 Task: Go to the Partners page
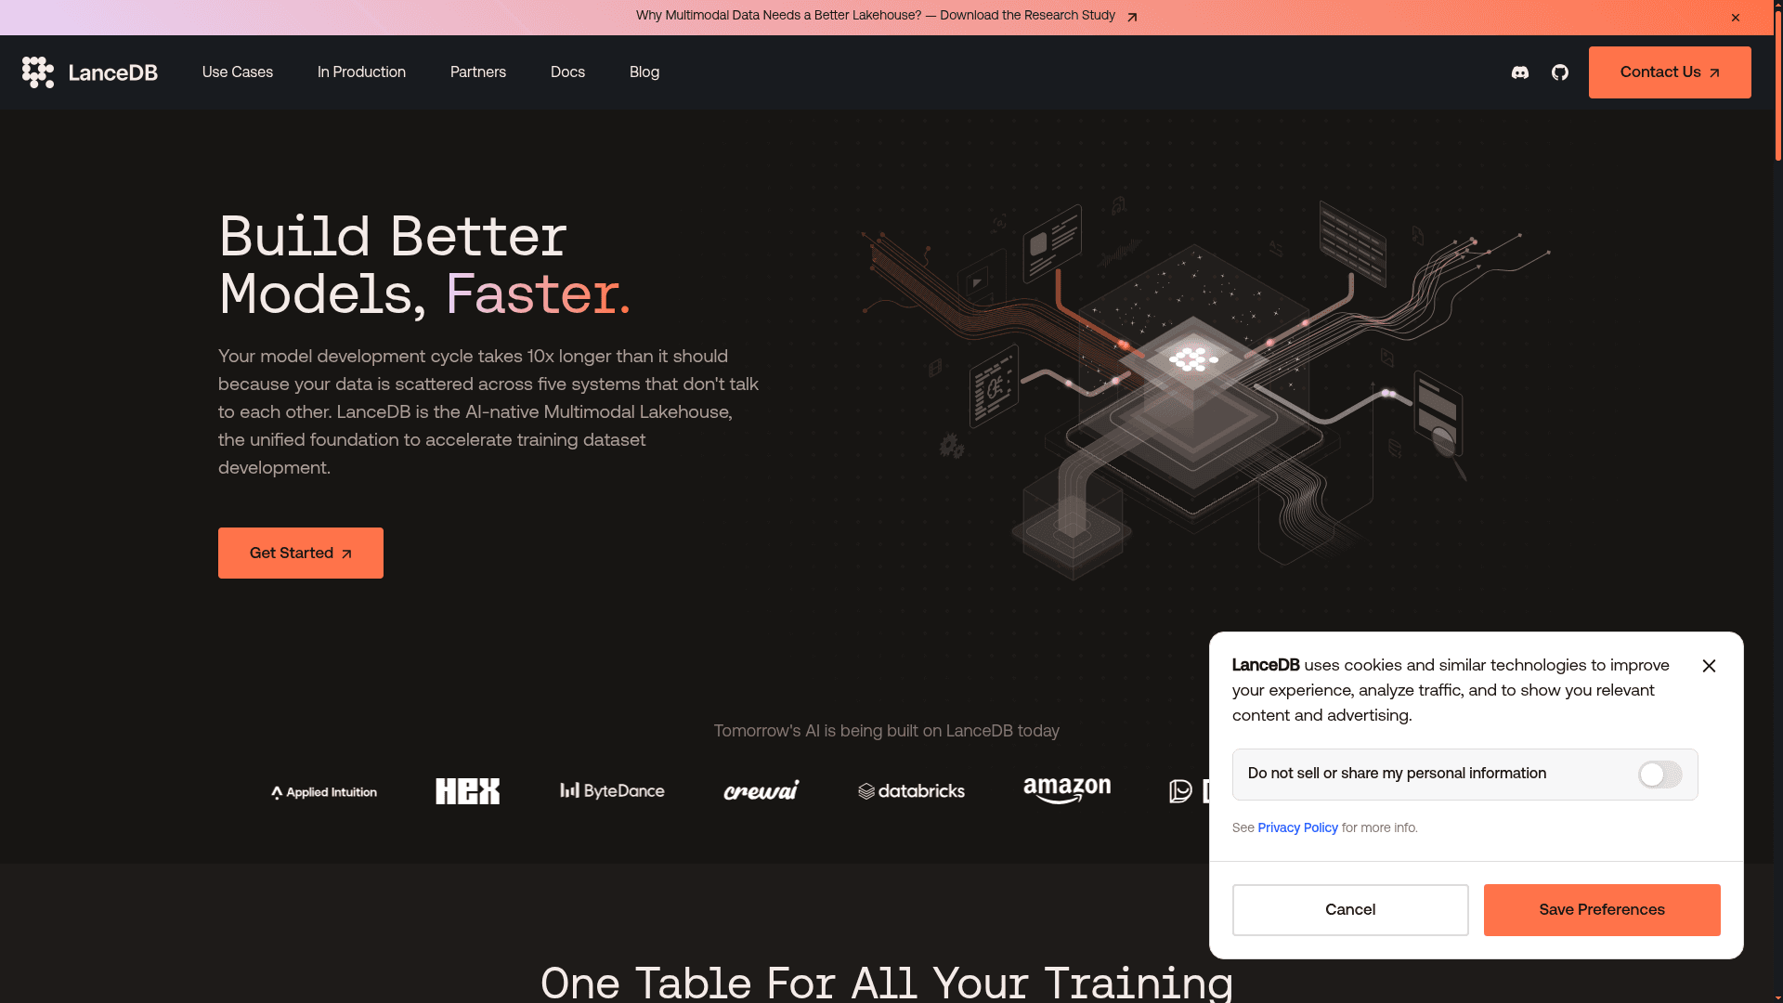point(478,72)
